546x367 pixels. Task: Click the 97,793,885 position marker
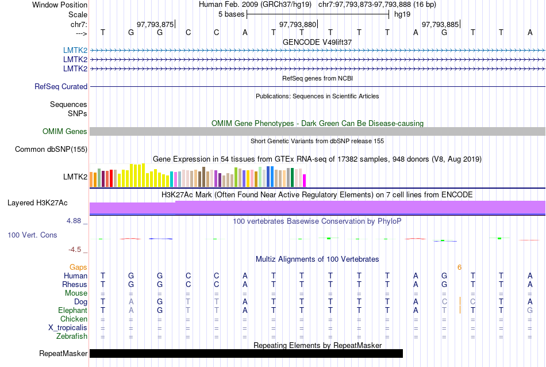pyautogui.click(x=440, y=24)
